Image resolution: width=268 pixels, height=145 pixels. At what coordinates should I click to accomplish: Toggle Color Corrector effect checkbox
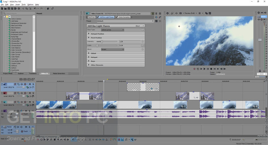[117, 17]
